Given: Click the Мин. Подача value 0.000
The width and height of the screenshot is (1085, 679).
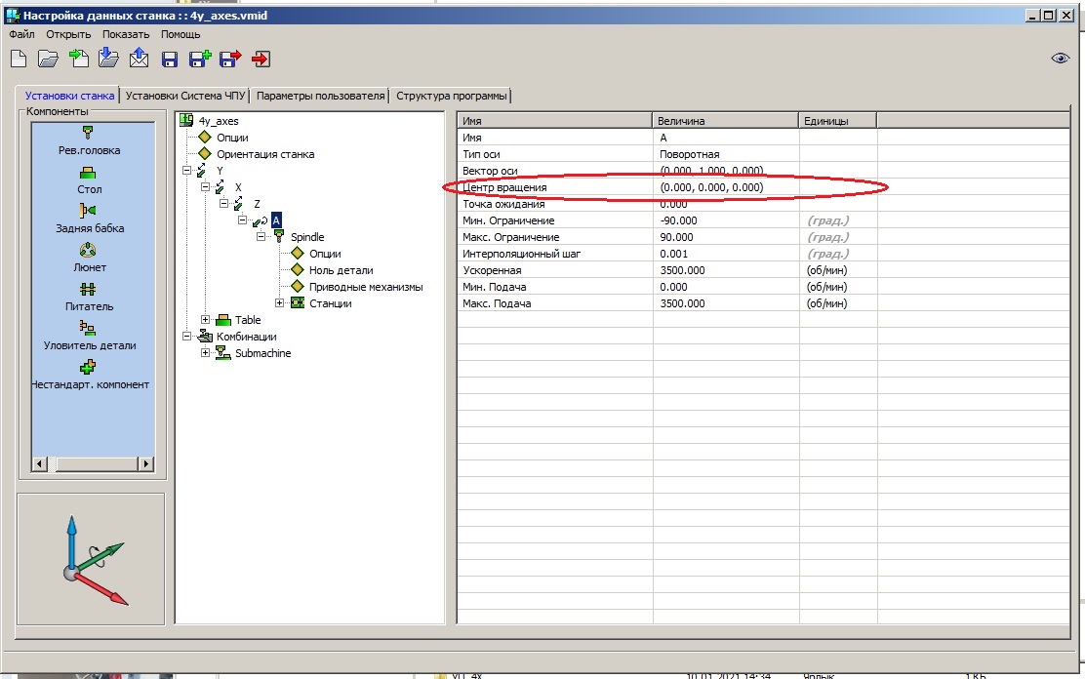Looking at the screenshot, I should (x=726, y=287).
